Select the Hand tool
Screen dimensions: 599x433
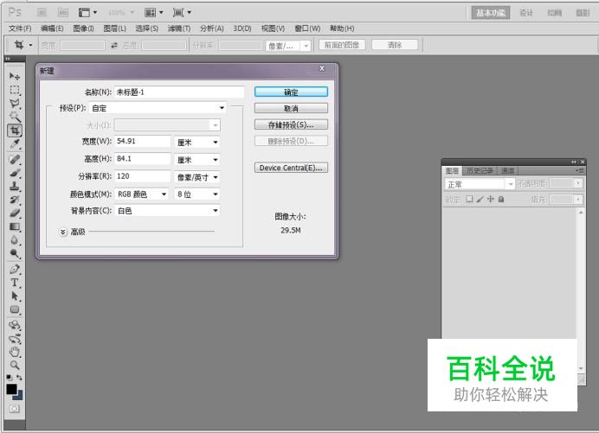point(15,352)
